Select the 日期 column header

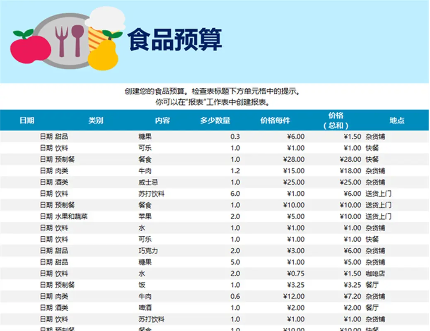(x=27, y=120)
